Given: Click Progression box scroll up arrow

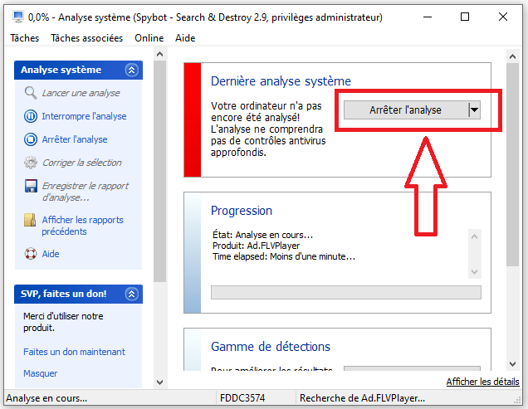Looking at the screenshot, I should [475, 236].
